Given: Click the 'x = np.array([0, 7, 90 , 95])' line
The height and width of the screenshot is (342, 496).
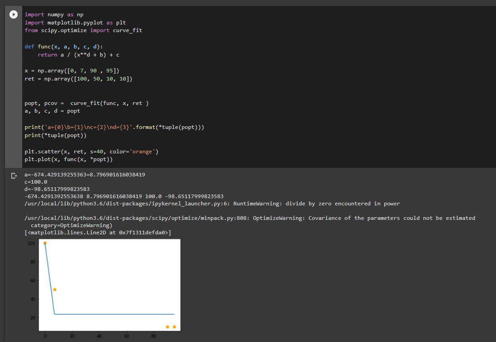Looking at the screenshot, I should pyautogui.click(x=72, y=71).
